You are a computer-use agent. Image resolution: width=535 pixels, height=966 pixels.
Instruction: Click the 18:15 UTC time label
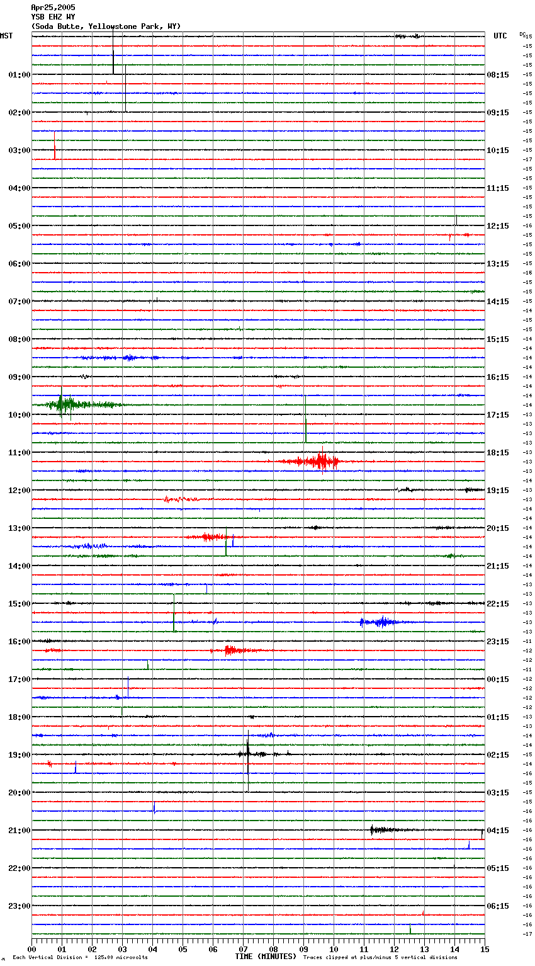click(x=498, y=452)
